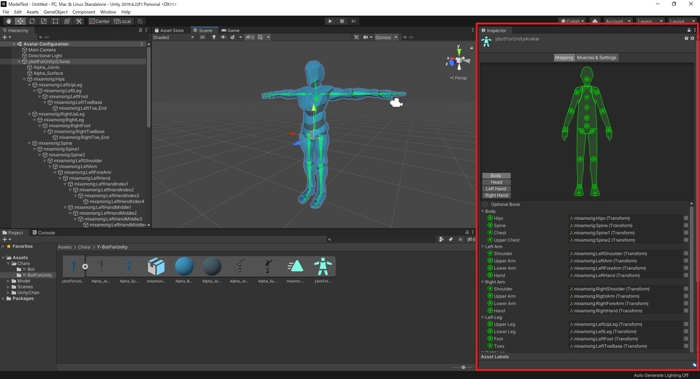Open Inspector help icon for avatar
The height and width of the screenshot is (379, 700).
coord(687,38)
